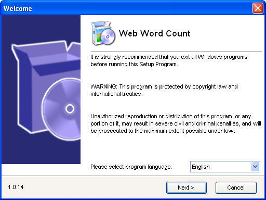This screenshot has width=266, height=200.
Task: Click the version number 1.0.14
Action: click(16, 187)
